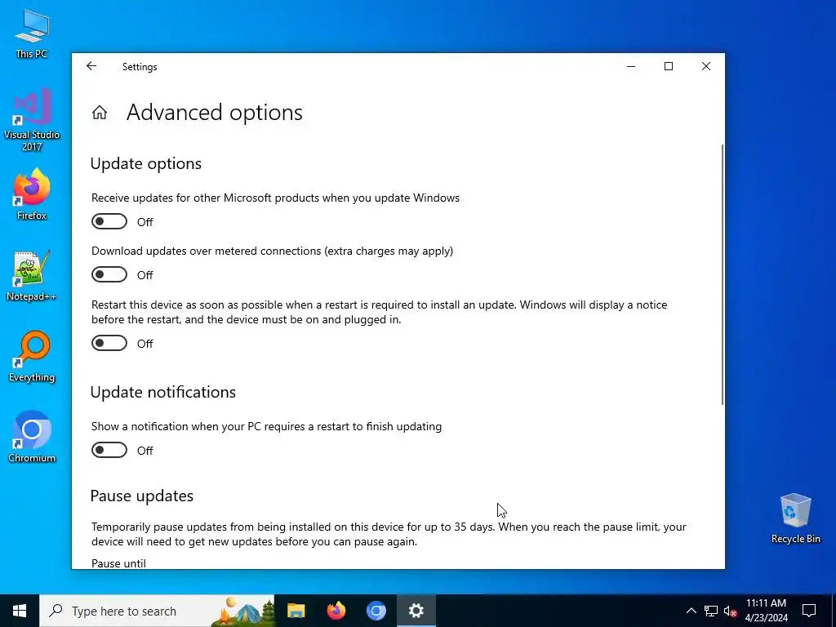
Task: Go back using the Settings back arrow
Action: pyautogui.click(x=91, y=66)
